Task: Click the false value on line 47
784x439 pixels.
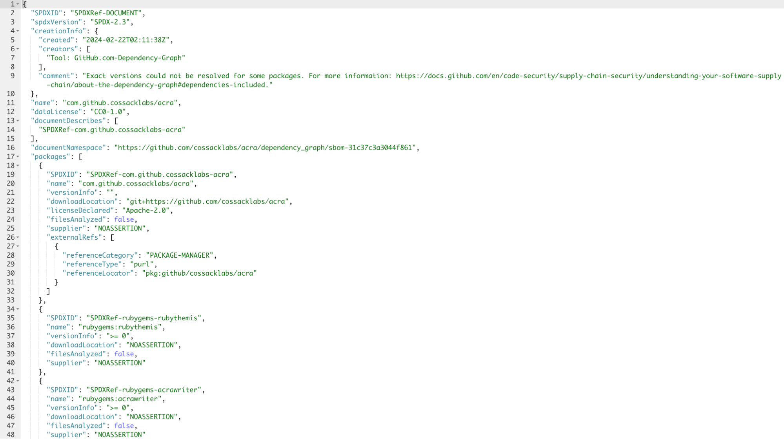Action: pyautogui.click(x=124, y=426)
